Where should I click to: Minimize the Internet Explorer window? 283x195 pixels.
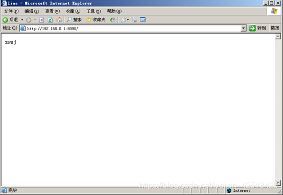[266, 3]
